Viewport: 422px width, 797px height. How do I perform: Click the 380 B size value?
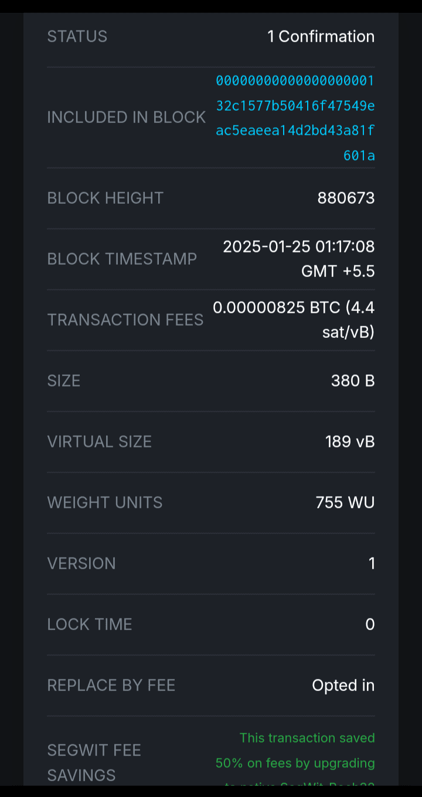click(x=353, y=381)
